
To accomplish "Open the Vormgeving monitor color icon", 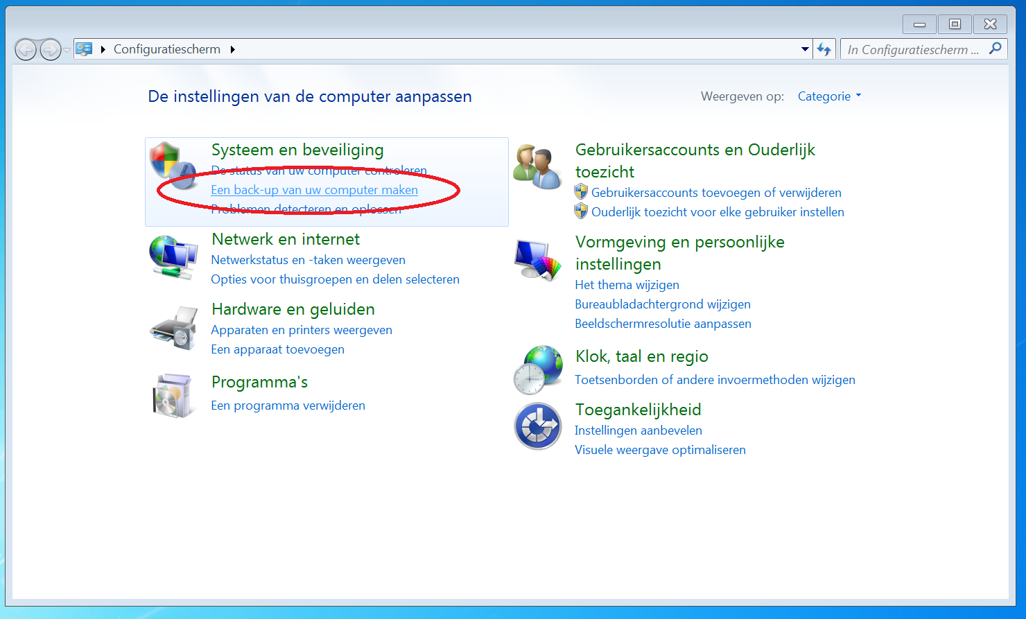I will pyautogui.click(x=537, y=261).
